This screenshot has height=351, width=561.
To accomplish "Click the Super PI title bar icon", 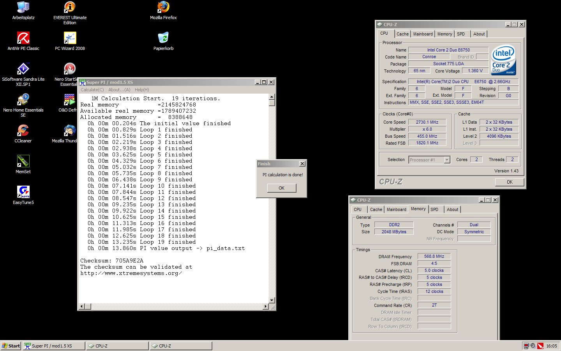I will pyautogui.click(x=82, y=82).
